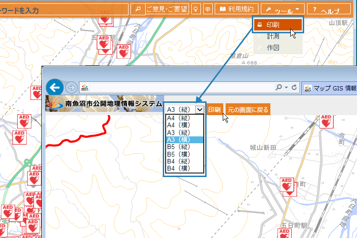Choose B5（縦） paper size option
The image size is (357, 238).
point(184,147)
